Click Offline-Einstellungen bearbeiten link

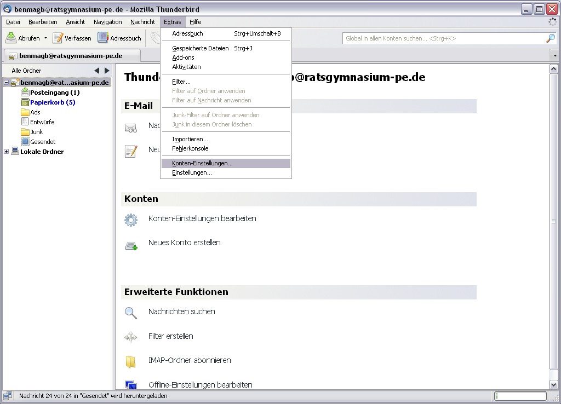(200, 385)
